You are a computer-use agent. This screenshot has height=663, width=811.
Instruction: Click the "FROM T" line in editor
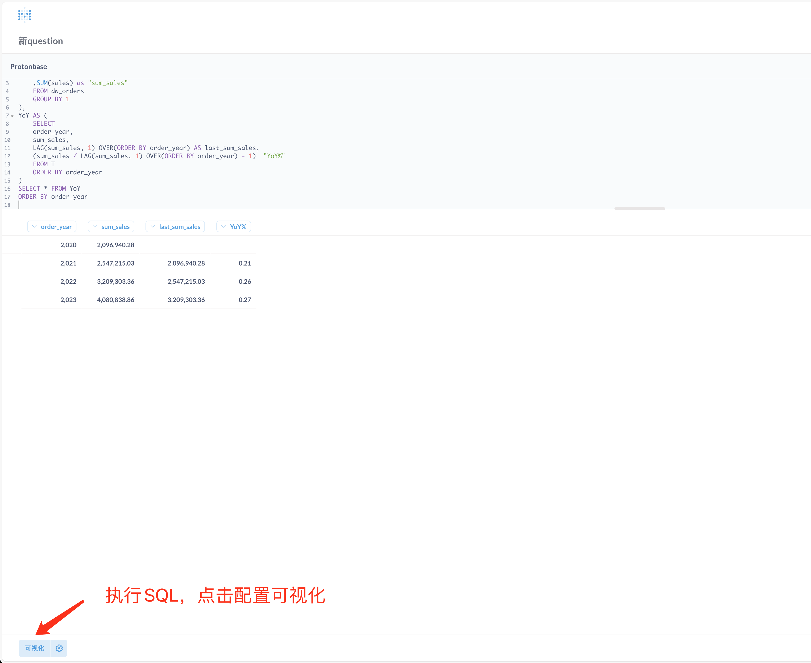coord(44,164)
